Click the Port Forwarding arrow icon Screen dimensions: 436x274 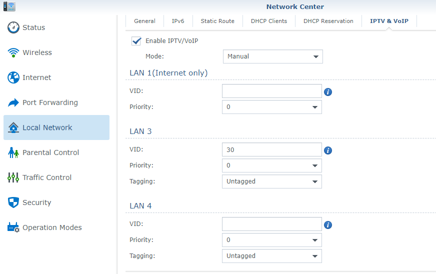click(13, 102)
